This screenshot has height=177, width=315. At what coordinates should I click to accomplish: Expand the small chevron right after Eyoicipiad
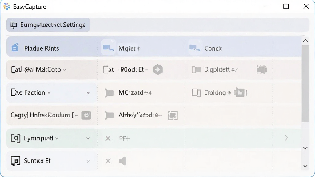click(x=57, y=138)
